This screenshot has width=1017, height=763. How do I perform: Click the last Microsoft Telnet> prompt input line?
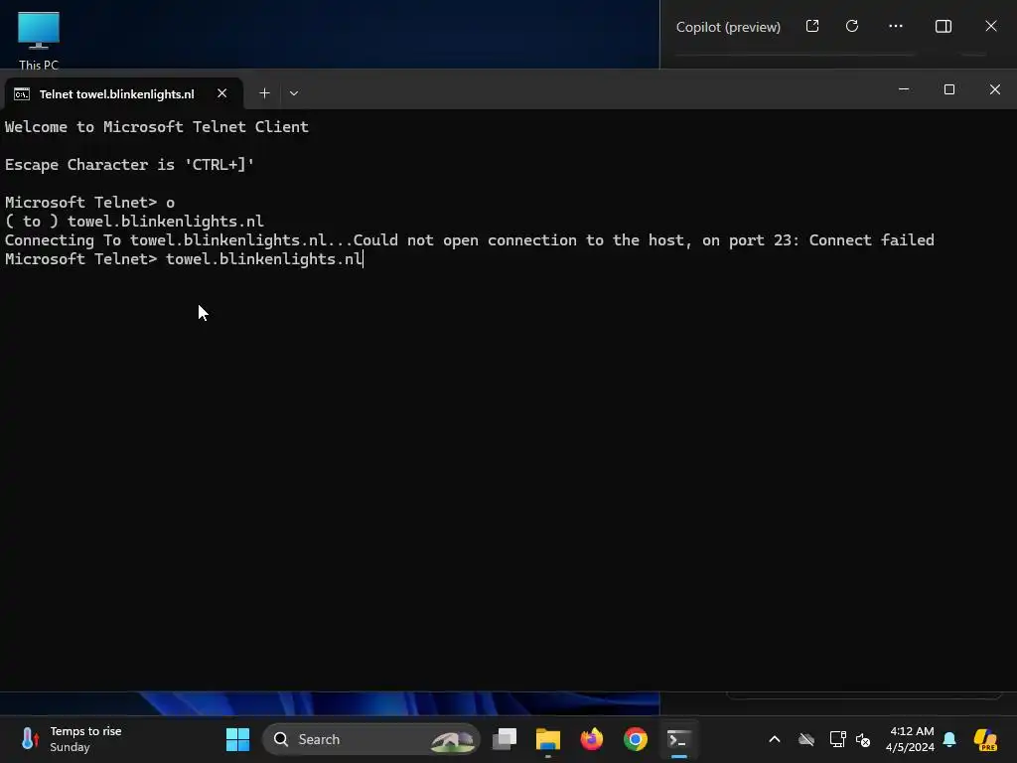click(x=184, y=259)
